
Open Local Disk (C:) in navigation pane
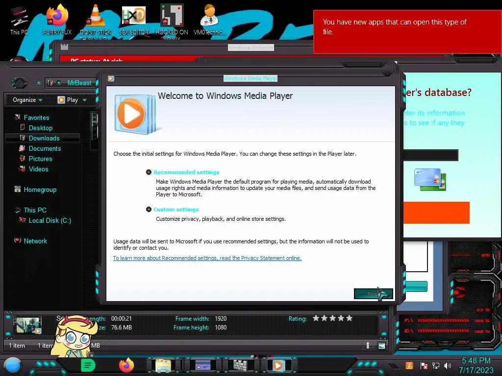click(x=50, y=220)
